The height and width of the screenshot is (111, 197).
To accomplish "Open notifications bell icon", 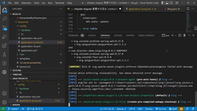I will (x=193, y=109).
